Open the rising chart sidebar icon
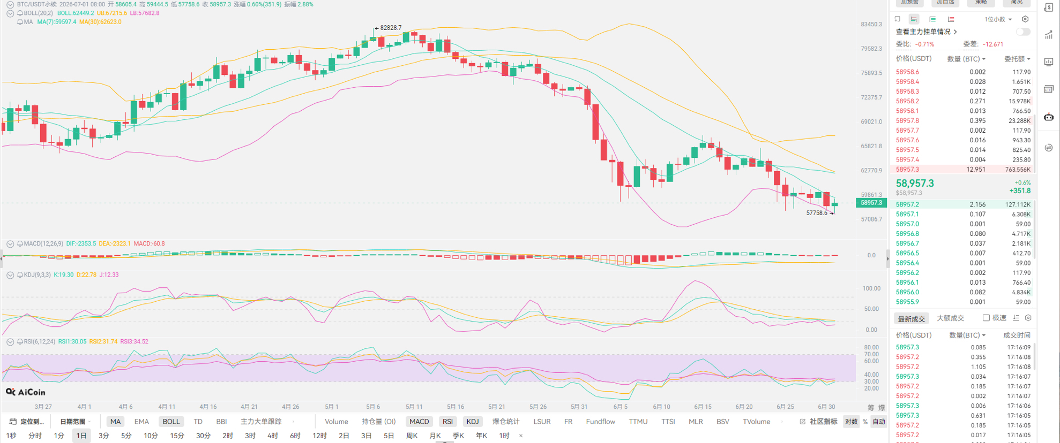The width and height of the screenshot is (1060, 443). tap(1049, 35)
